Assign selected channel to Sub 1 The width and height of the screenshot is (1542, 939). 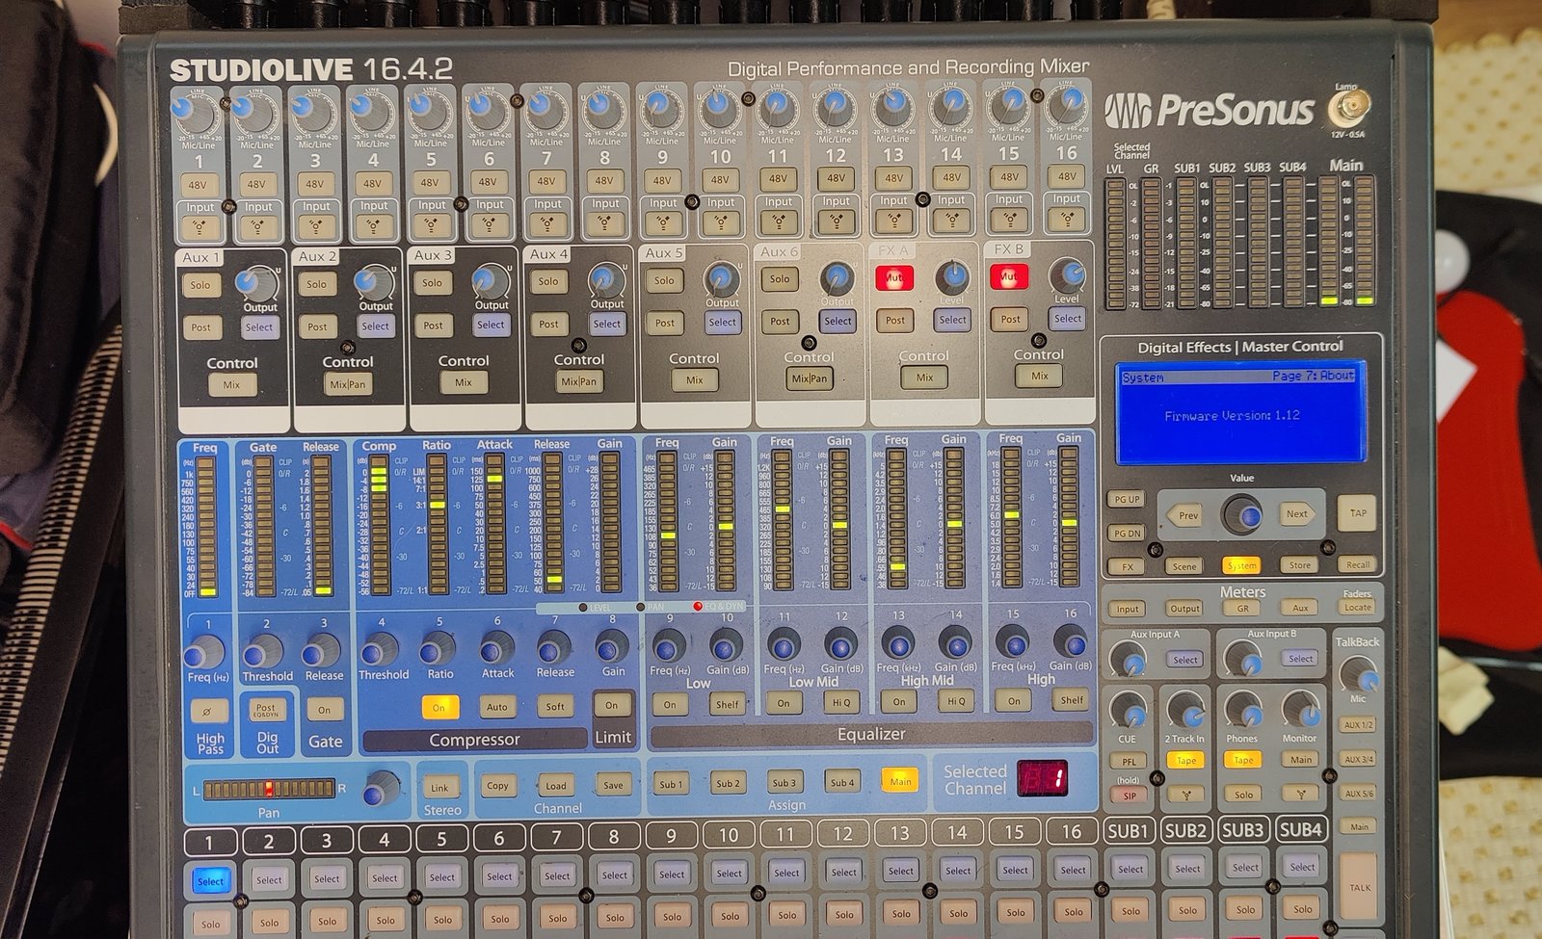671,784
